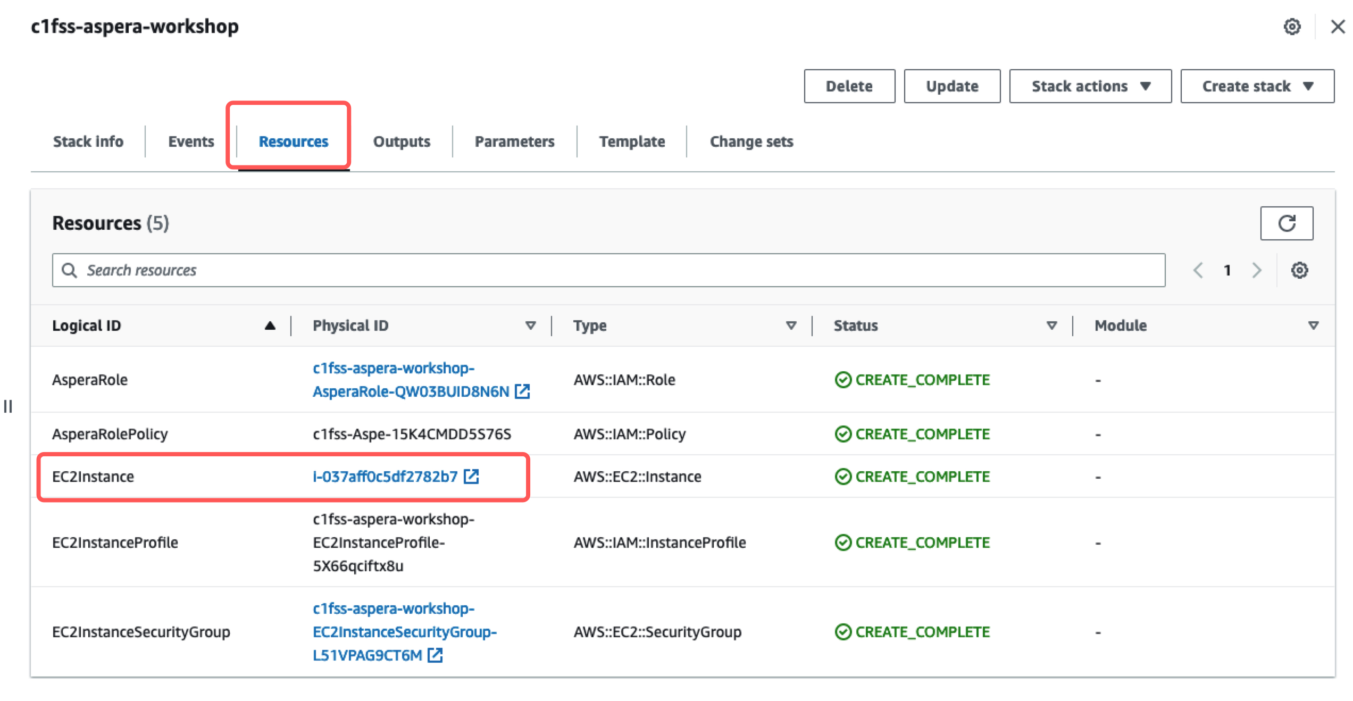Go to previous resources page
1353x701 pixels.
1198,270
